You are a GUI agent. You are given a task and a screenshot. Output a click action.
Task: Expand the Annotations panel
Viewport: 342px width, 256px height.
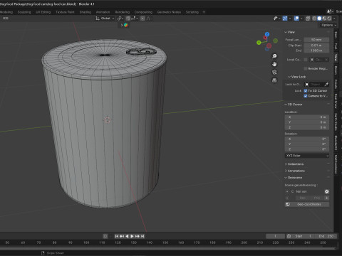(x=294, y=171)
